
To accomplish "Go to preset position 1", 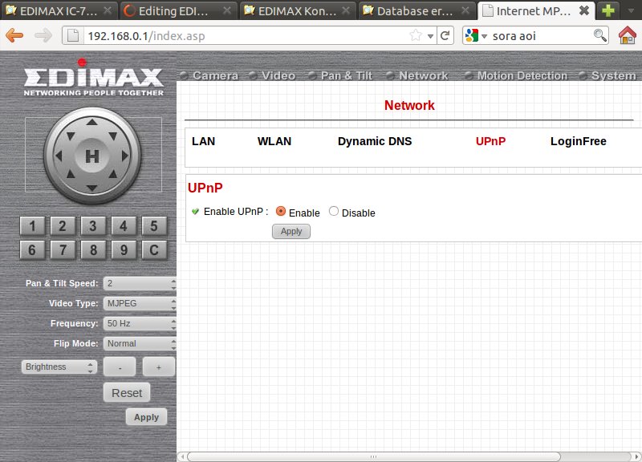I will [x=32, y=226].
